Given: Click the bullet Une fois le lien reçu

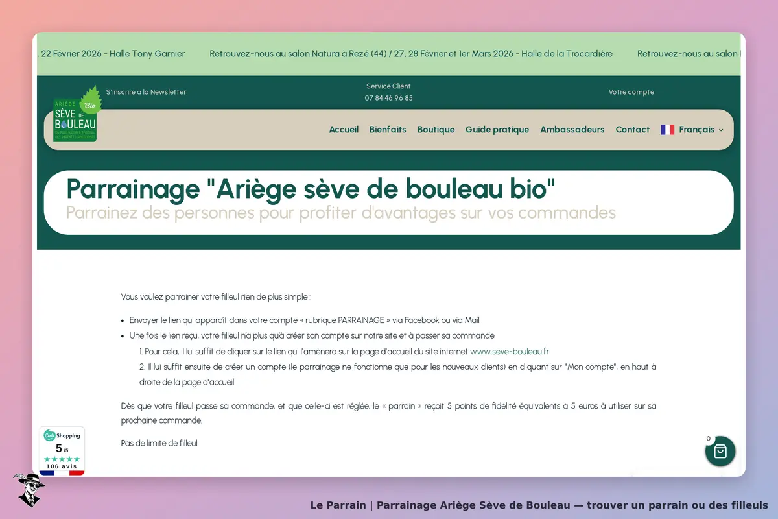Looking at the screenshot, I should (312, 336).
